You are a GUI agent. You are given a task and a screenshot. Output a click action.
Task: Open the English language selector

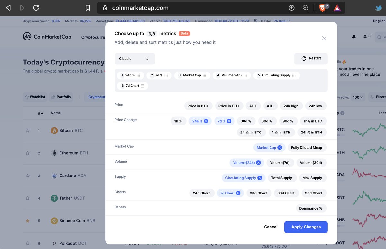point(380,21)
